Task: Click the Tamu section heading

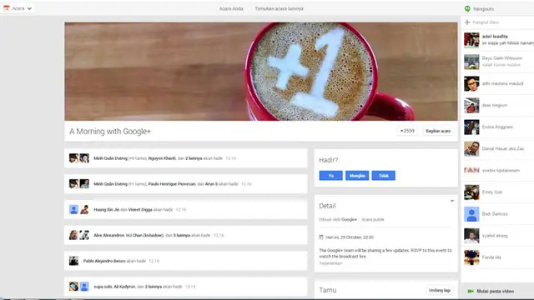Action: 328,290
